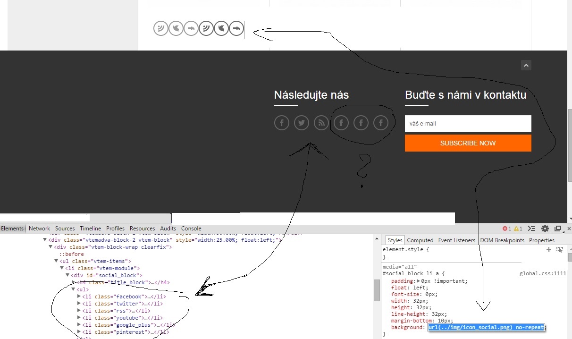The width and height of the screenshot is (572, 339).
Task: Open the Timeline panel tab
Action: pyautogui.click(x=90, y=229)
